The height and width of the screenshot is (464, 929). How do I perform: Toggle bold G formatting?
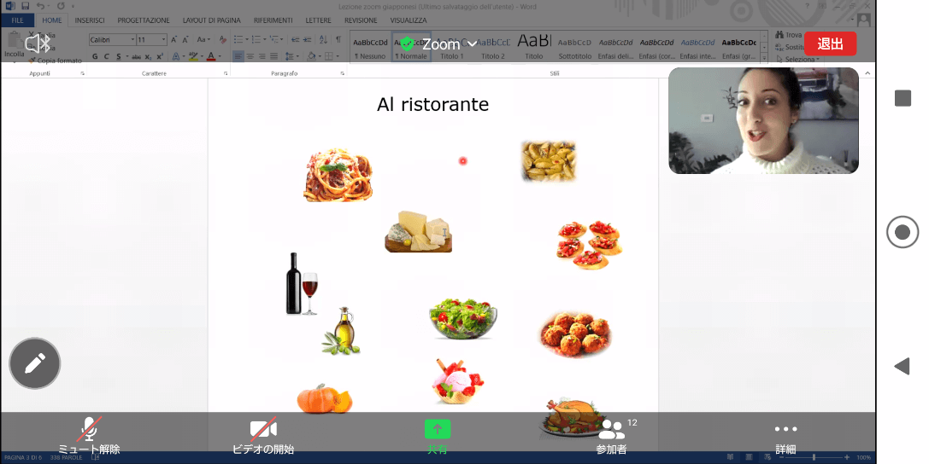coord(95,57)
